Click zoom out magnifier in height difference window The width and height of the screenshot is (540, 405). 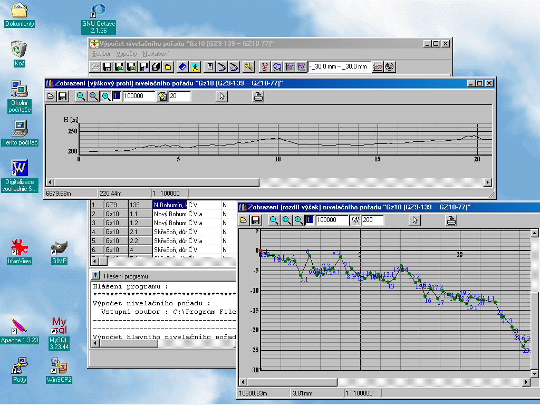click(274, 220)
